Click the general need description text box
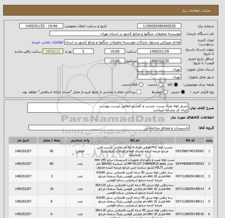Viewport: 225px width, 218px height. click(x=108, y=108)
